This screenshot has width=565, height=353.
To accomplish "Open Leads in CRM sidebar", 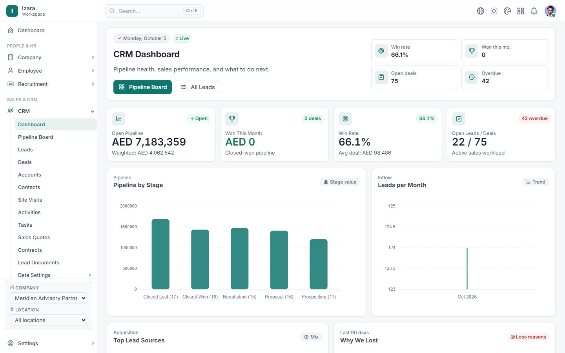I will tap(26, 149).
